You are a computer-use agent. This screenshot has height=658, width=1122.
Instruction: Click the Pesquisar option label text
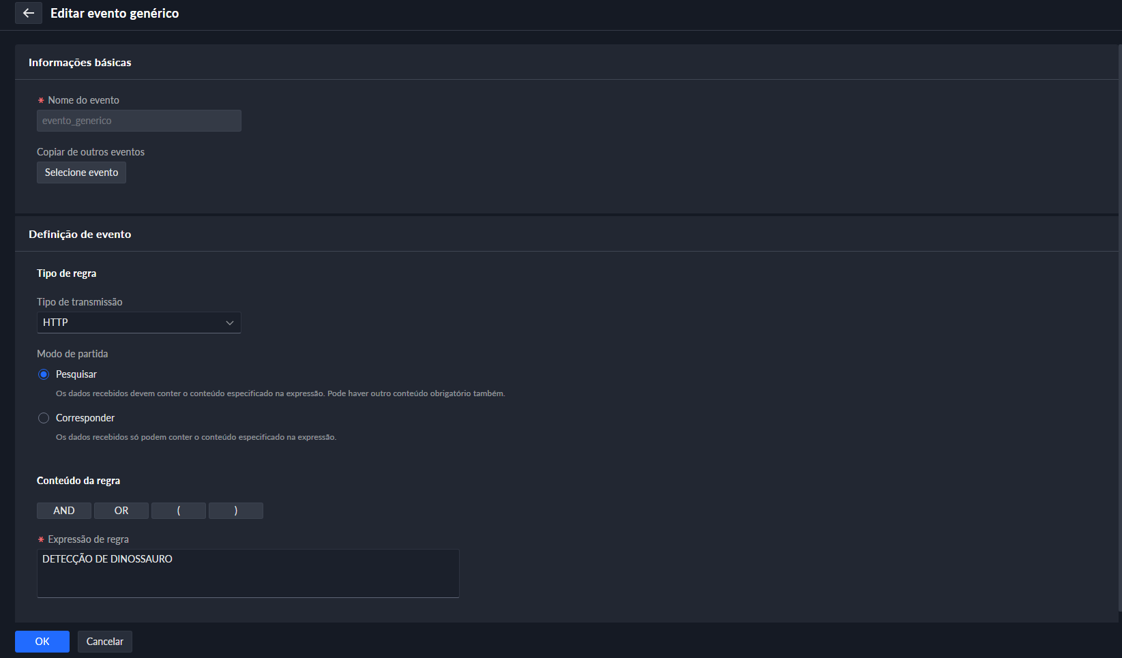coord(76,374)
